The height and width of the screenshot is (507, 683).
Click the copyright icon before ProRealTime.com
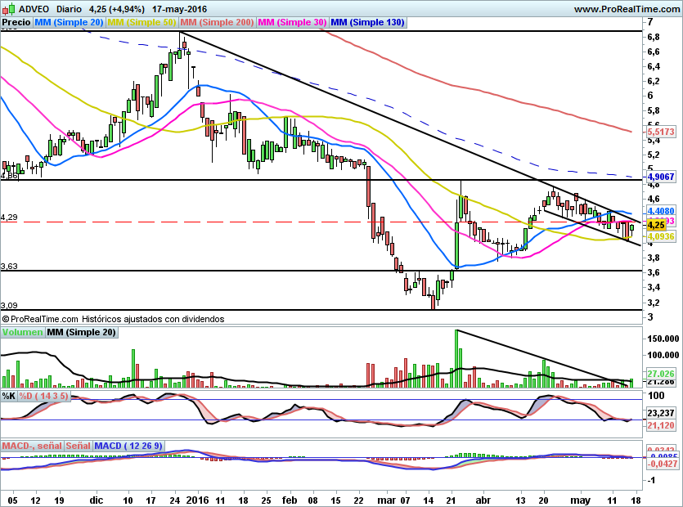click(6, 319)
